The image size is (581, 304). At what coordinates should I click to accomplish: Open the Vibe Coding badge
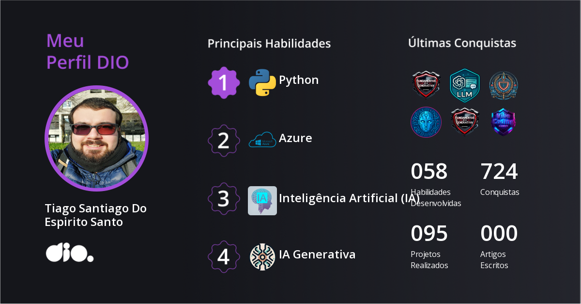point(503,122)
